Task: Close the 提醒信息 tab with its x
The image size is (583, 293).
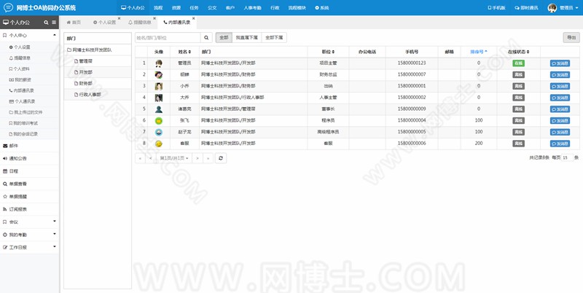Action: 154,18
